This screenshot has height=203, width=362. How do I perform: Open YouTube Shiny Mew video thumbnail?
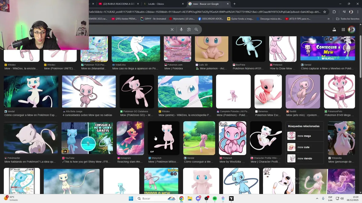click(87, 138)
